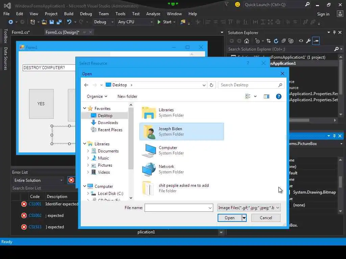Open the Debug menu
The width and height of the screenshot is (346, 259).
(x=86, y=13)
